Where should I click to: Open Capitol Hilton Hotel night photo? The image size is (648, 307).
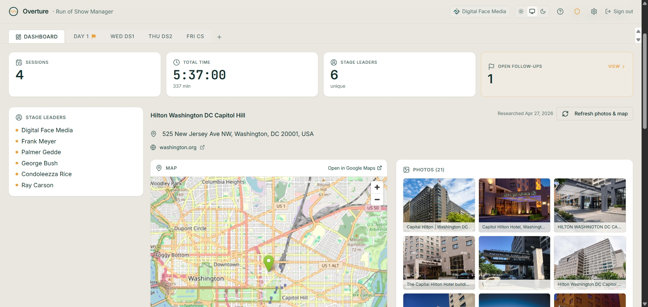click(514, 205)
